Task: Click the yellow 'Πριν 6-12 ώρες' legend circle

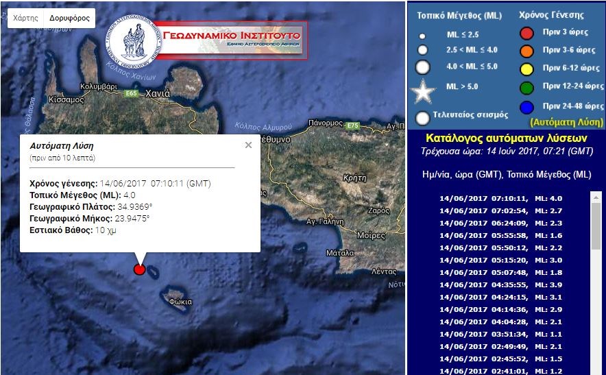Action: 527,69
